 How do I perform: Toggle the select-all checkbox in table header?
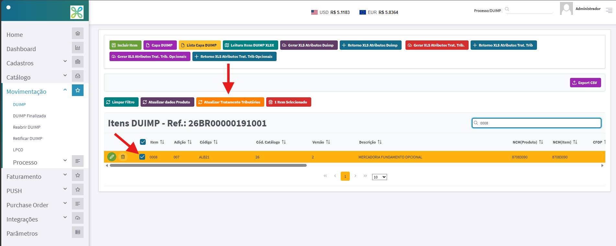tap(143, 142)
